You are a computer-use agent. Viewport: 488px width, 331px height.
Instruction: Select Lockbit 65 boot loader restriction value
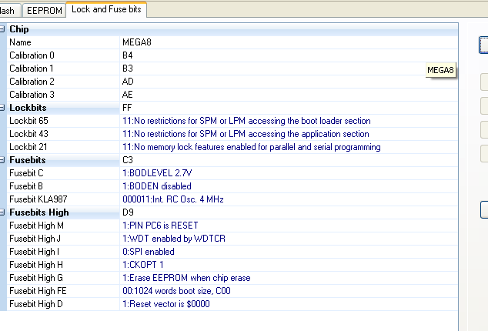tap(246, 121)
